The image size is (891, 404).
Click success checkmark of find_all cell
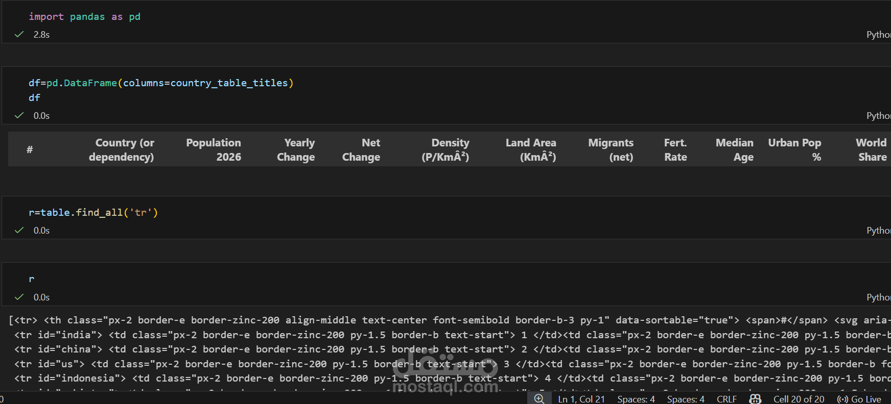tap(19, 231)
